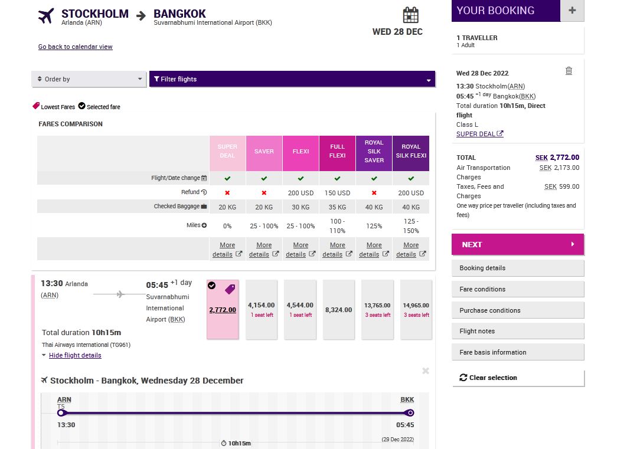This screenshot has height=449, width=627.
Task: Select the 14,965.00 Royal Silk Flexi fare
Action: coord(416,310)
